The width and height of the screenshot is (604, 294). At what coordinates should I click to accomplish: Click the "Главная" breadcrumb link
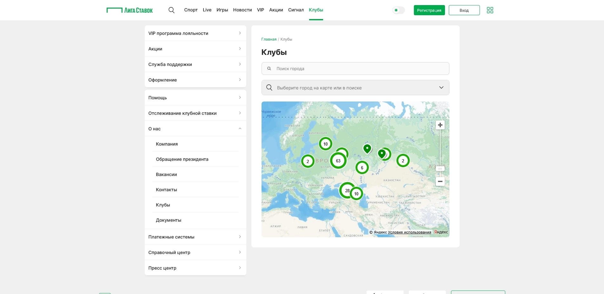269,39
